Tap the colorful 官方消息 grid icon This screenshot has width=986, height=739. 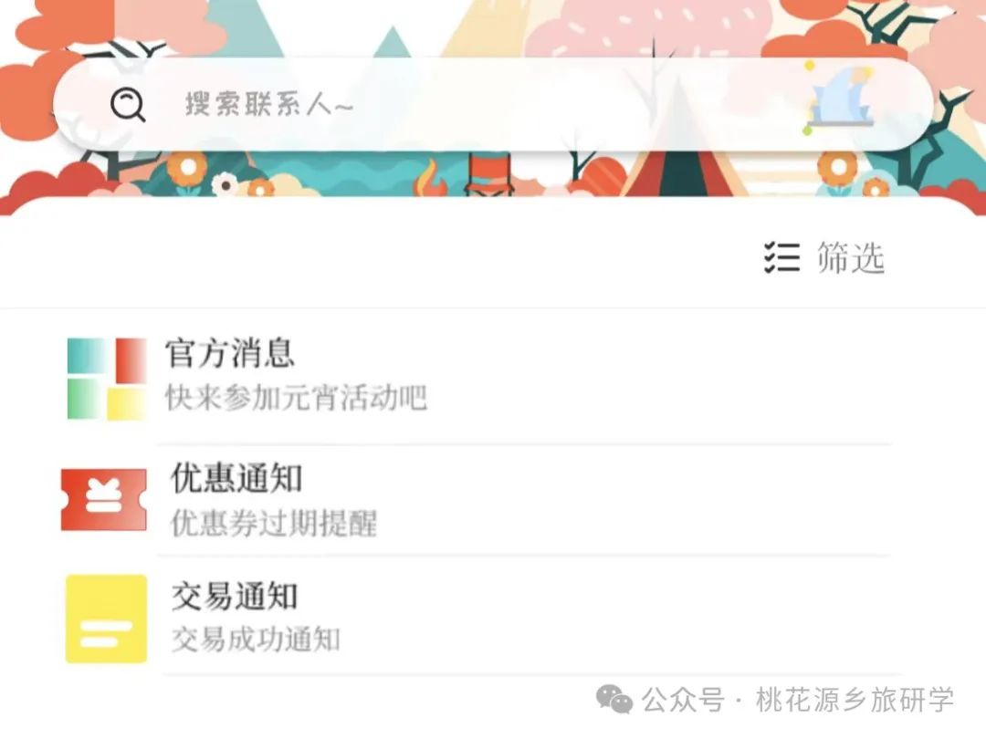point(107,379)
